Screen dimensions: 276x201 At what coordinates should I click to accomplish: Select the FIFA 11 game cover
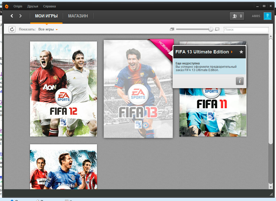tap(213, 112)
